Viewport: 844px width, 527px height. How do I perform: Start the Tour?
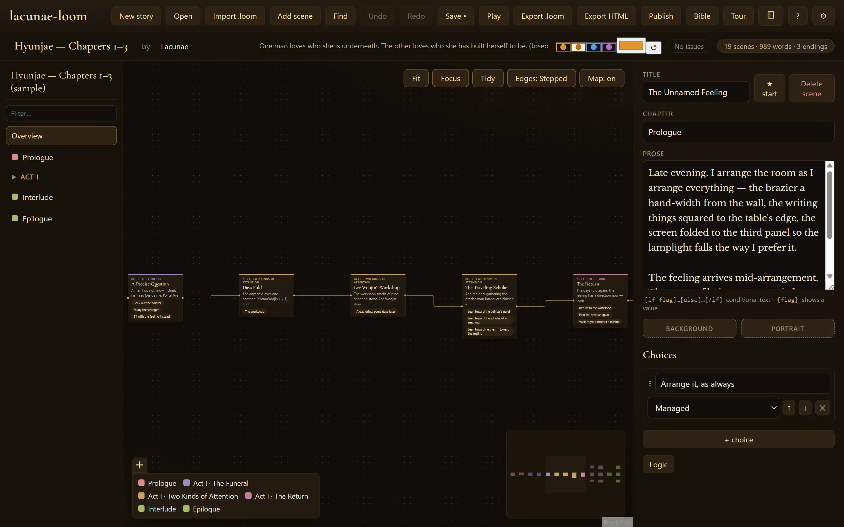point(738,16)
